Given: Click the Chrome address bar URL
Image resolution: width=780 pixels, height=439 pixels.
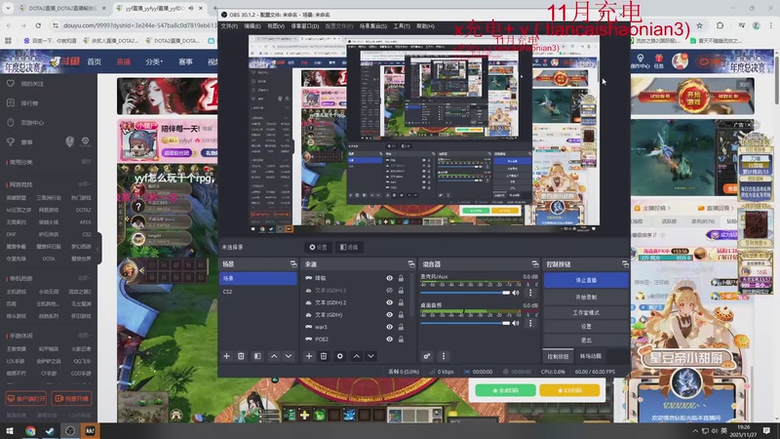Looking at the screenshot, I should coord(139,25).
